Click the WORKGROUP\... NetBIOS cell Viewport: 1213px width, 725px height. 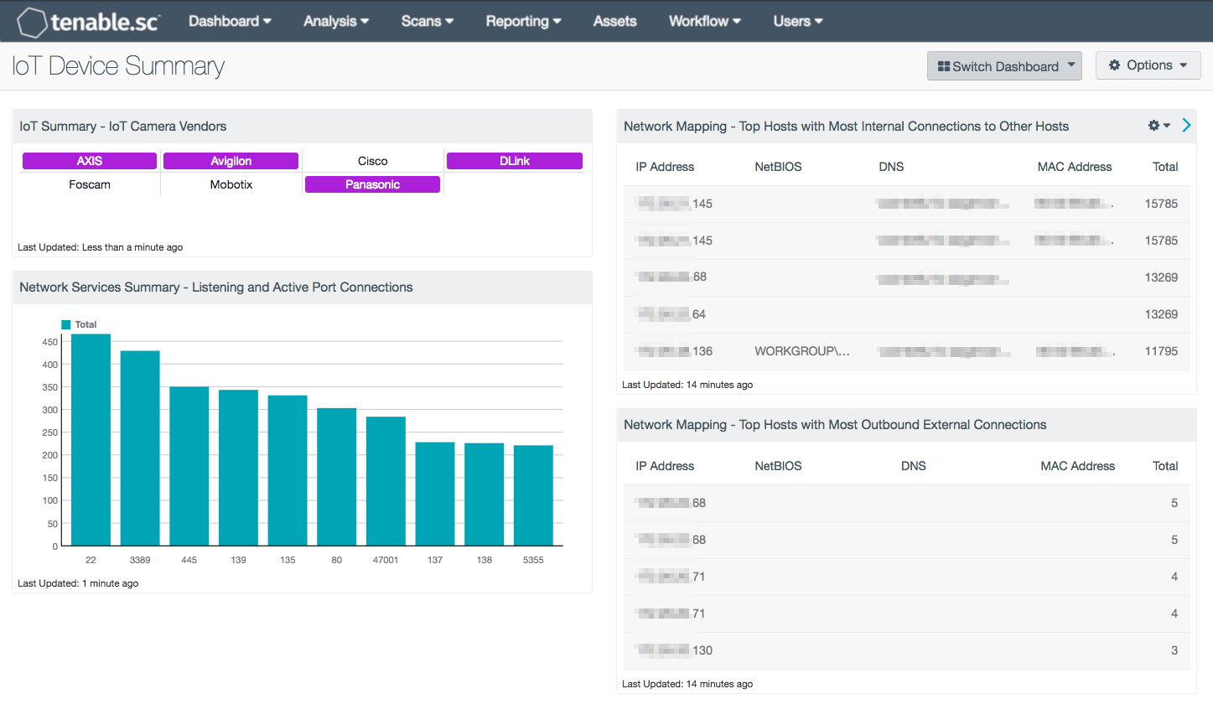click(x=802, y=351)
